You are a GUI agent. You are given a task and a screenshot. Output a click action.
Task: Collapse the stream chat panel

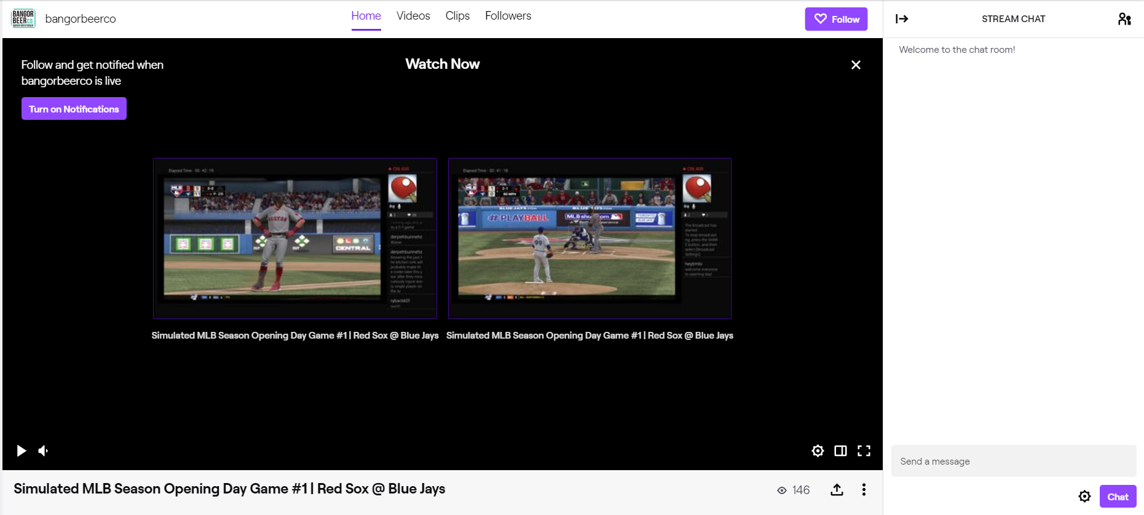902,19
